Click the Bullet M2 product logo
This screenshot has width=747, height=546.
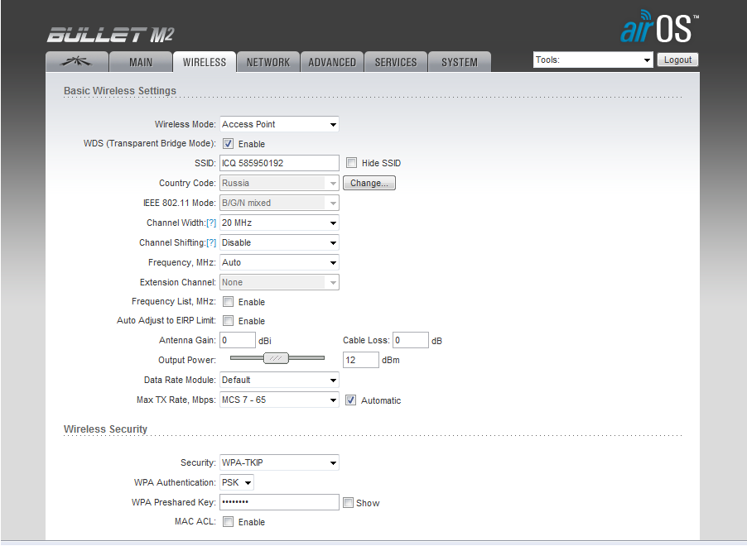pyautogui.click(x=110, y=35)
